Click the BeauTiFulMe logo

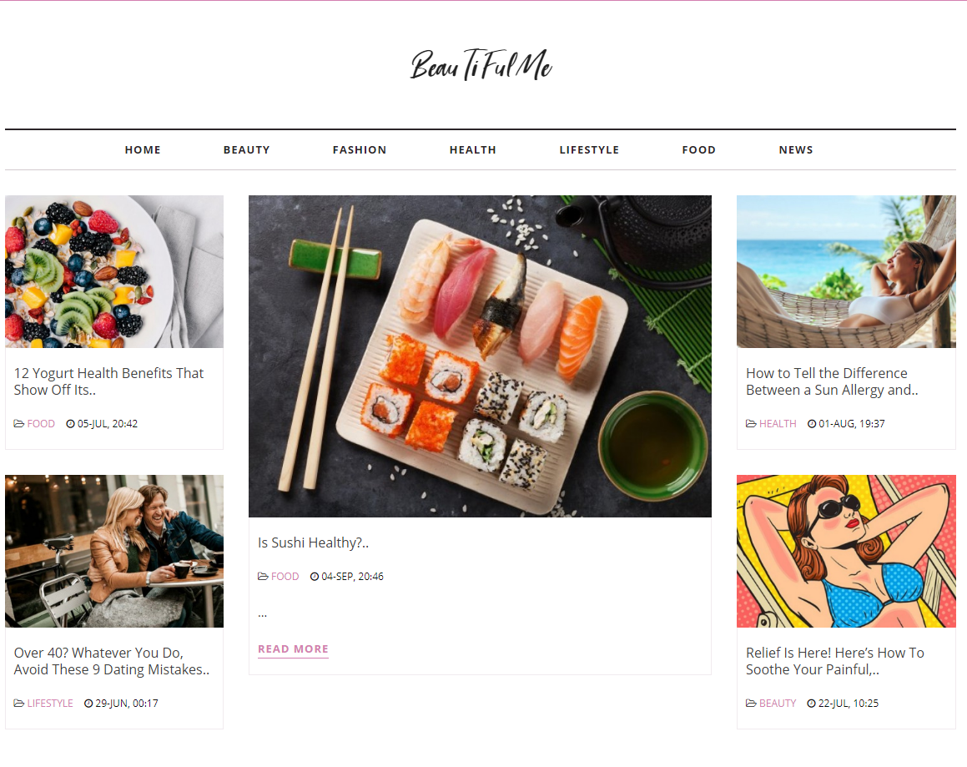point(481,65)
